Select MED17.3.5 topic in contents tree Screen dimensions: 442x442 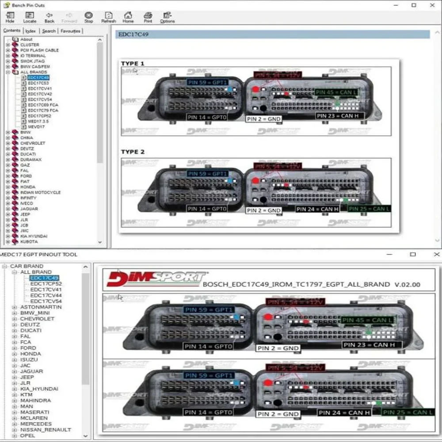[x=38, y=122]
